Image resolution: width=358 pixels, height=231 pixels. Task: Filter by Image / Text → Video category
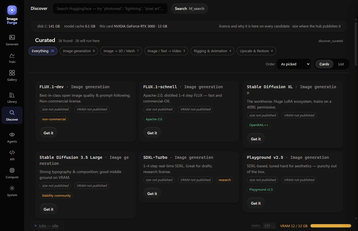[166, 51]
